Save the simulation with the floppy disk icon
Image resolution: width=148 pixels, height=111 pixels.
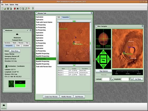[8, 8]
